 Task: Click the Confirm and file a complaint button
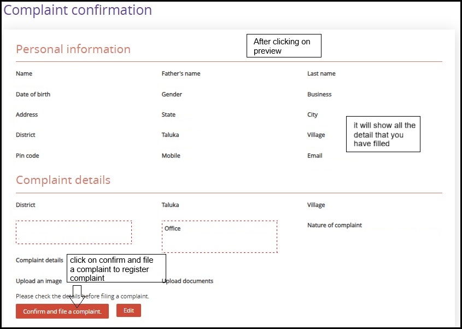coord(62,311)
